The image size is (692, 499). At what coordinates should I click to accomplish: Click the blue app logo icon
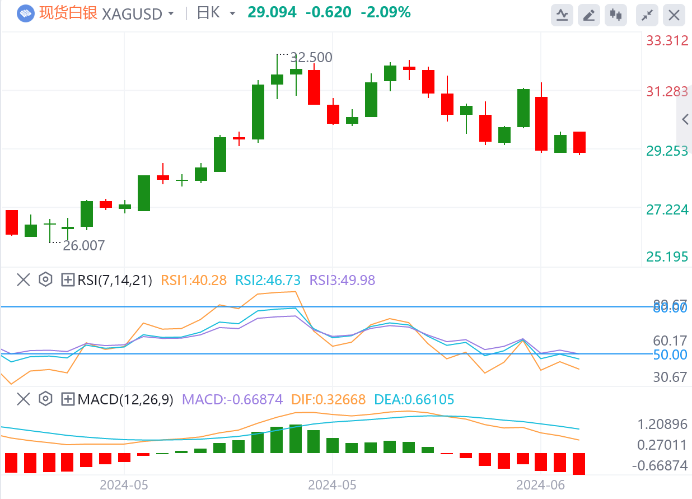coord(26,14)
